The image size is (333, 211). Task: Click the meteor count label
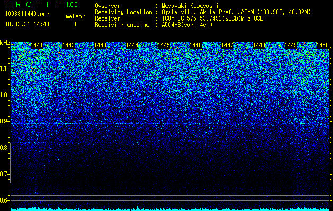75,16
